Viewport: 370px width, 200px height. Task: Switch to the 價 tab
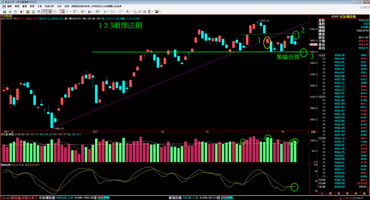point(330,193)
